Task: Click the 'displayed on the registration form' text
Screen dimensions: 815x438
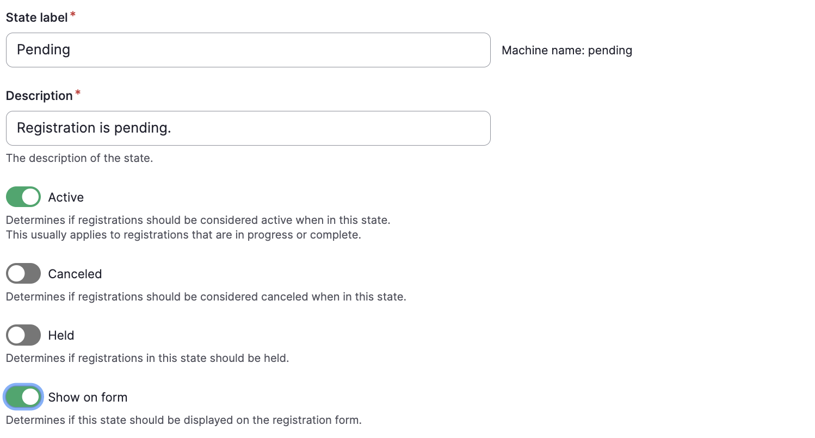Action: point(183,420)
